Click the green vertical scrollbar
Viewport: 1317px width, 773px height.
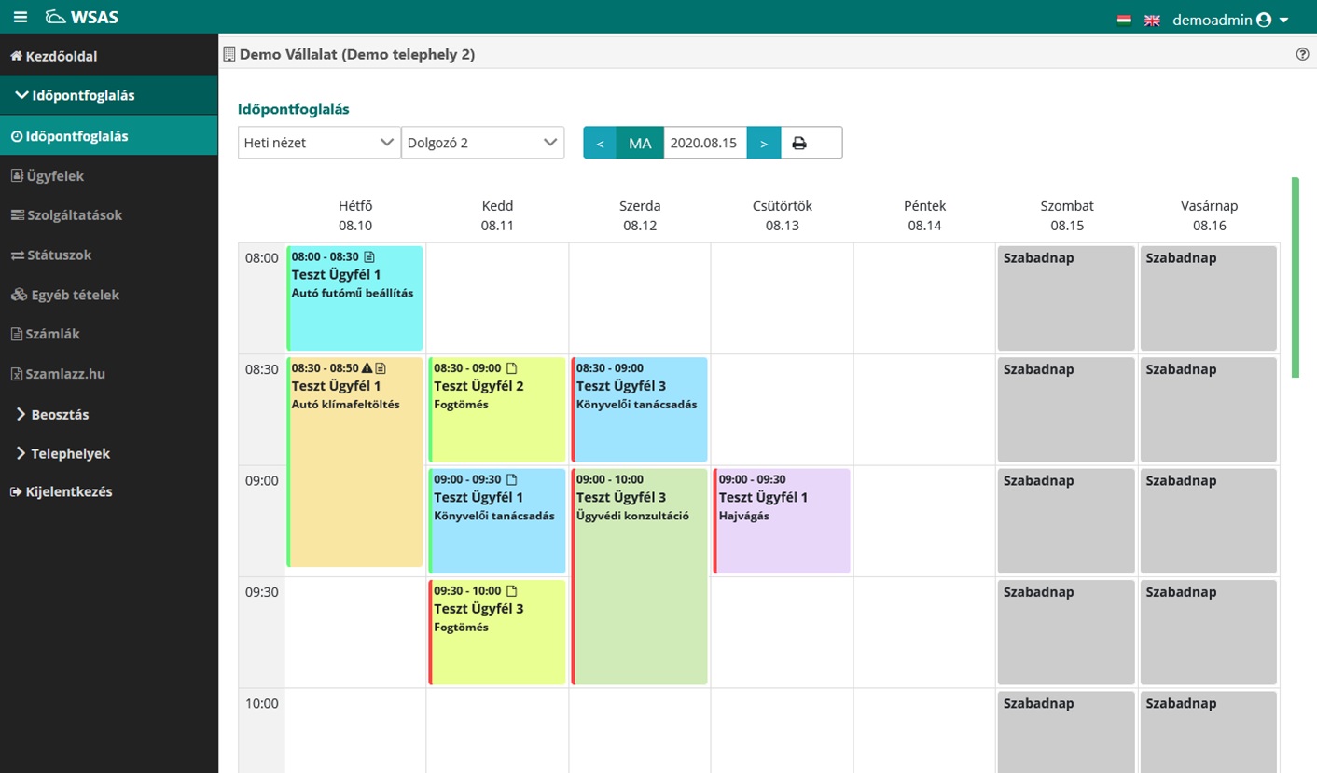(x=1295, y=277)
